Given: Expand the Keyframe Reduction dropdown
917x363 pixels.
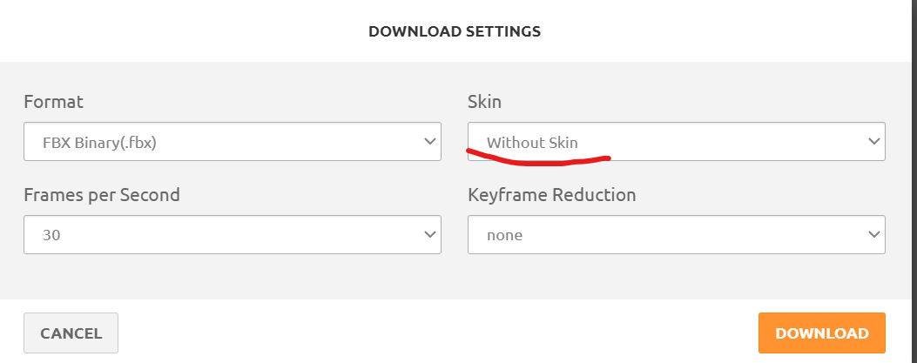Looking at the screenshot, I should click(x=676, y=234).
